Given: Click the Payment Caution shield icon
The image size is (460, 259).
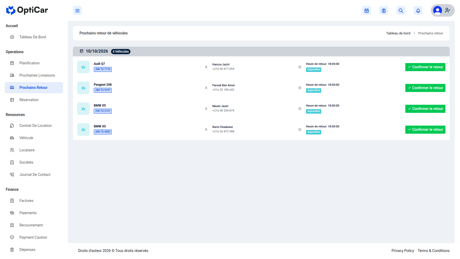Looking at the screenshot, I should (12, 237).
